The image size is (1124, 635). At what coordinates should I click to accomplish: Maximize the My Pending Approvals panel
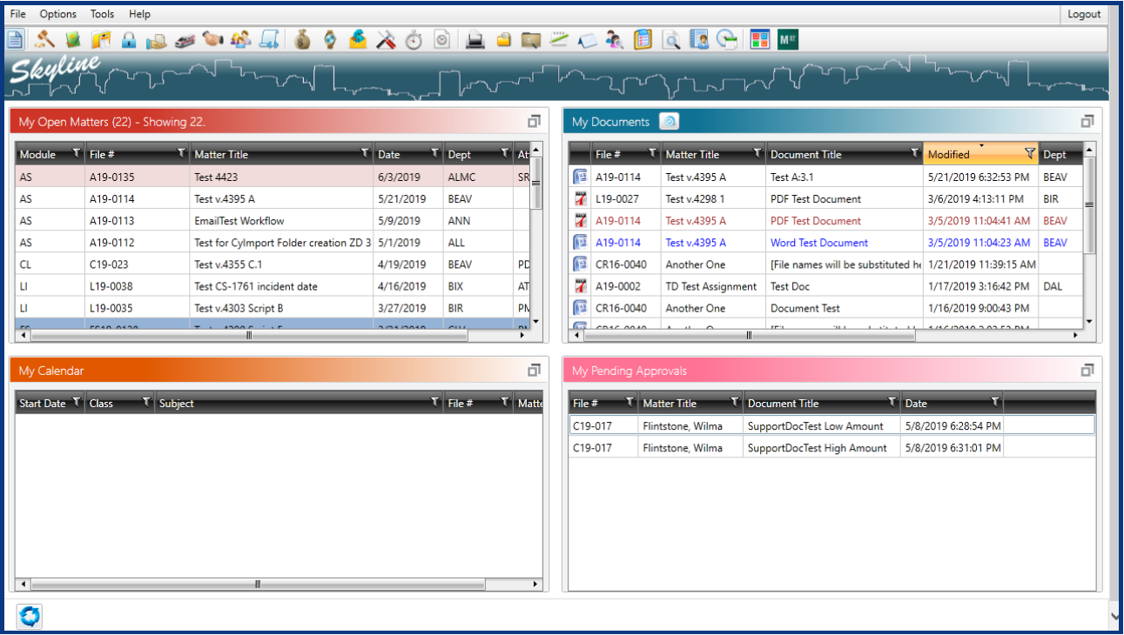click(1087, 371)
